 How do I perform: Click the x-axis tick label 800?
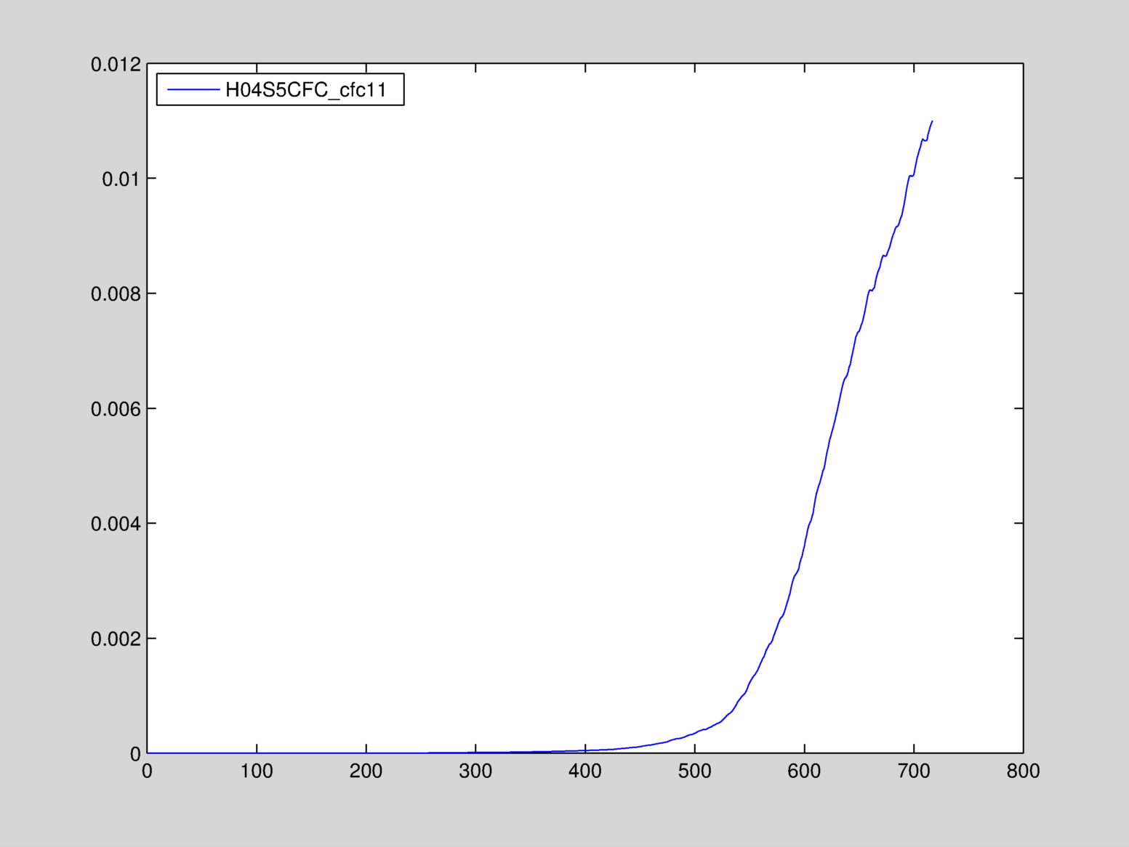(x=1023, y=771)
